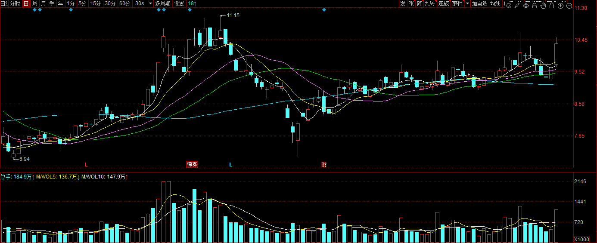This screenshot has width=597, height=243.
Task: Select the 30分 period
Action: [x=110, y=3]
